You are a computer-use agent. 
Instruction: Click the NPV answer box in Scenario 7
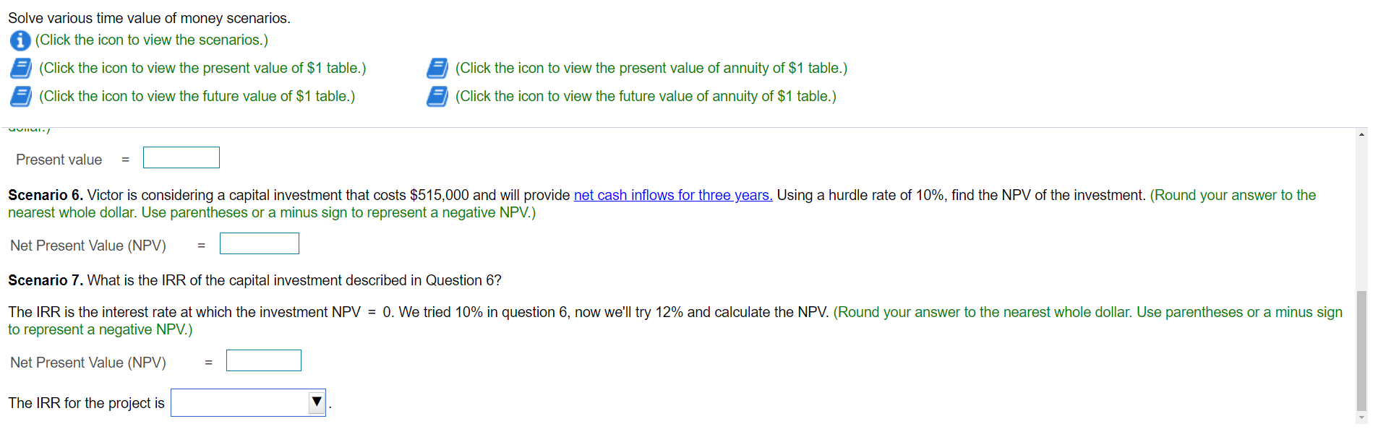[x=263, y=360]
